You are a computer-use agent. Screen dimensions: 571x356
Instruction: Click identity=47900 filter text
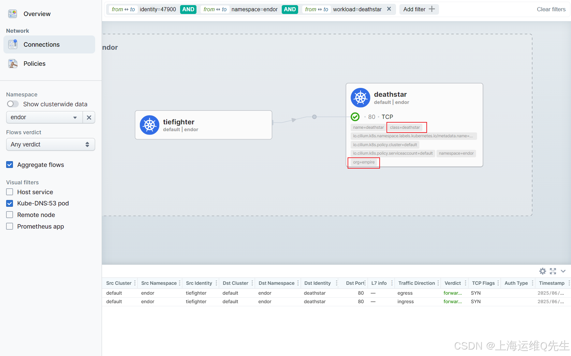tap(158, 9)
